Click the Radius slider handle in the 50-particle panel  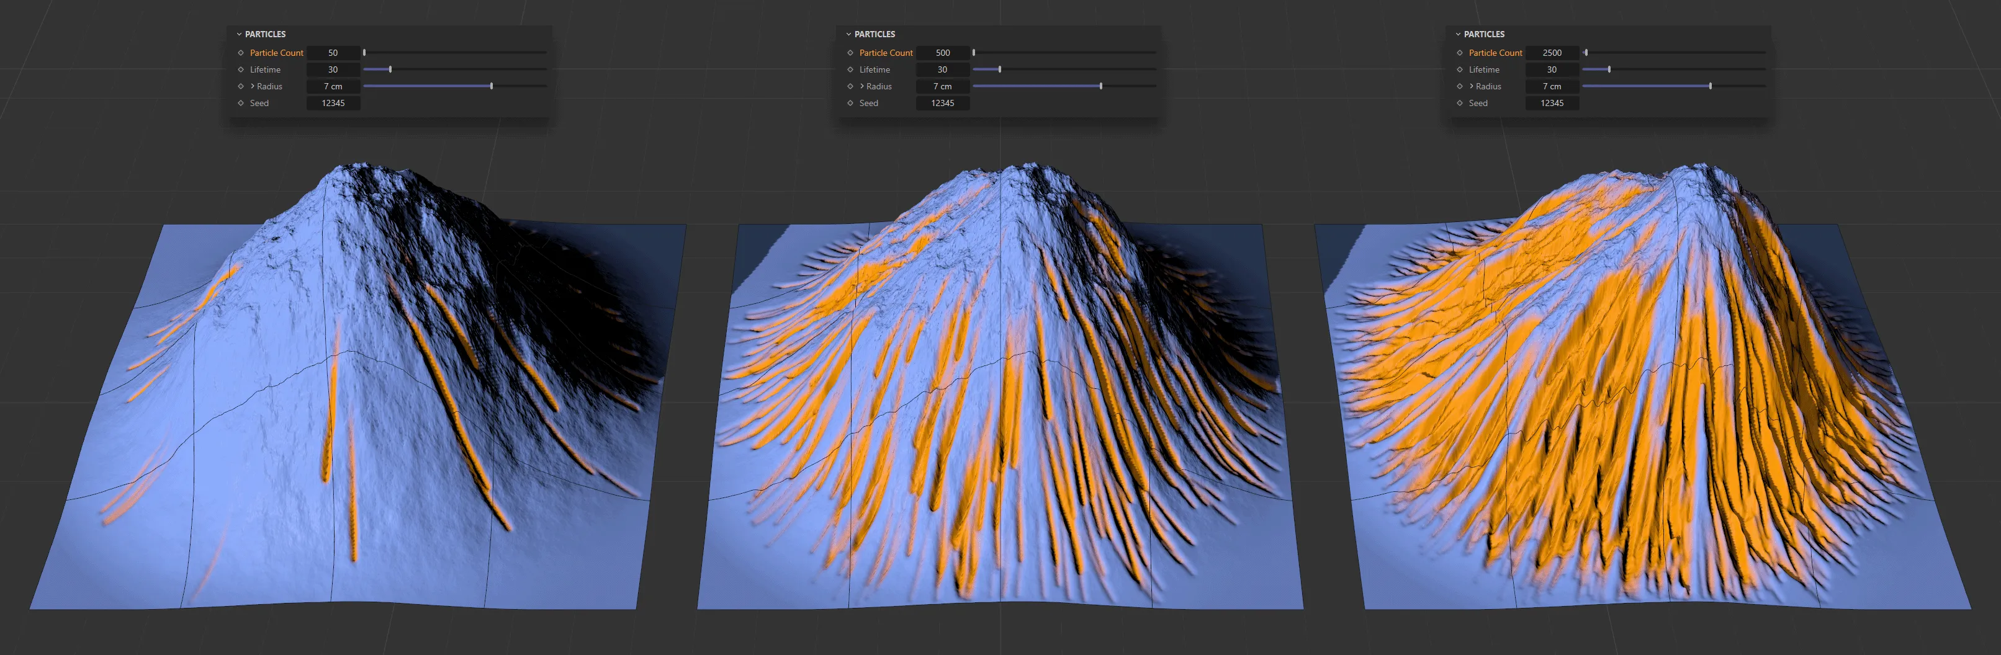coord(492,86)
